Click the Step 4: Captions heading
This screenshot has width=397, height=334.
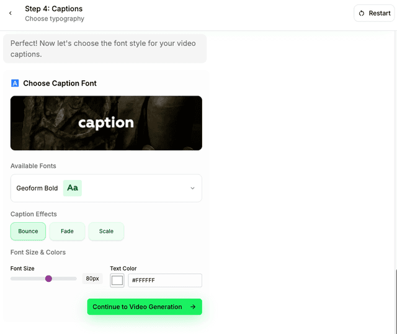coord(53,9)
